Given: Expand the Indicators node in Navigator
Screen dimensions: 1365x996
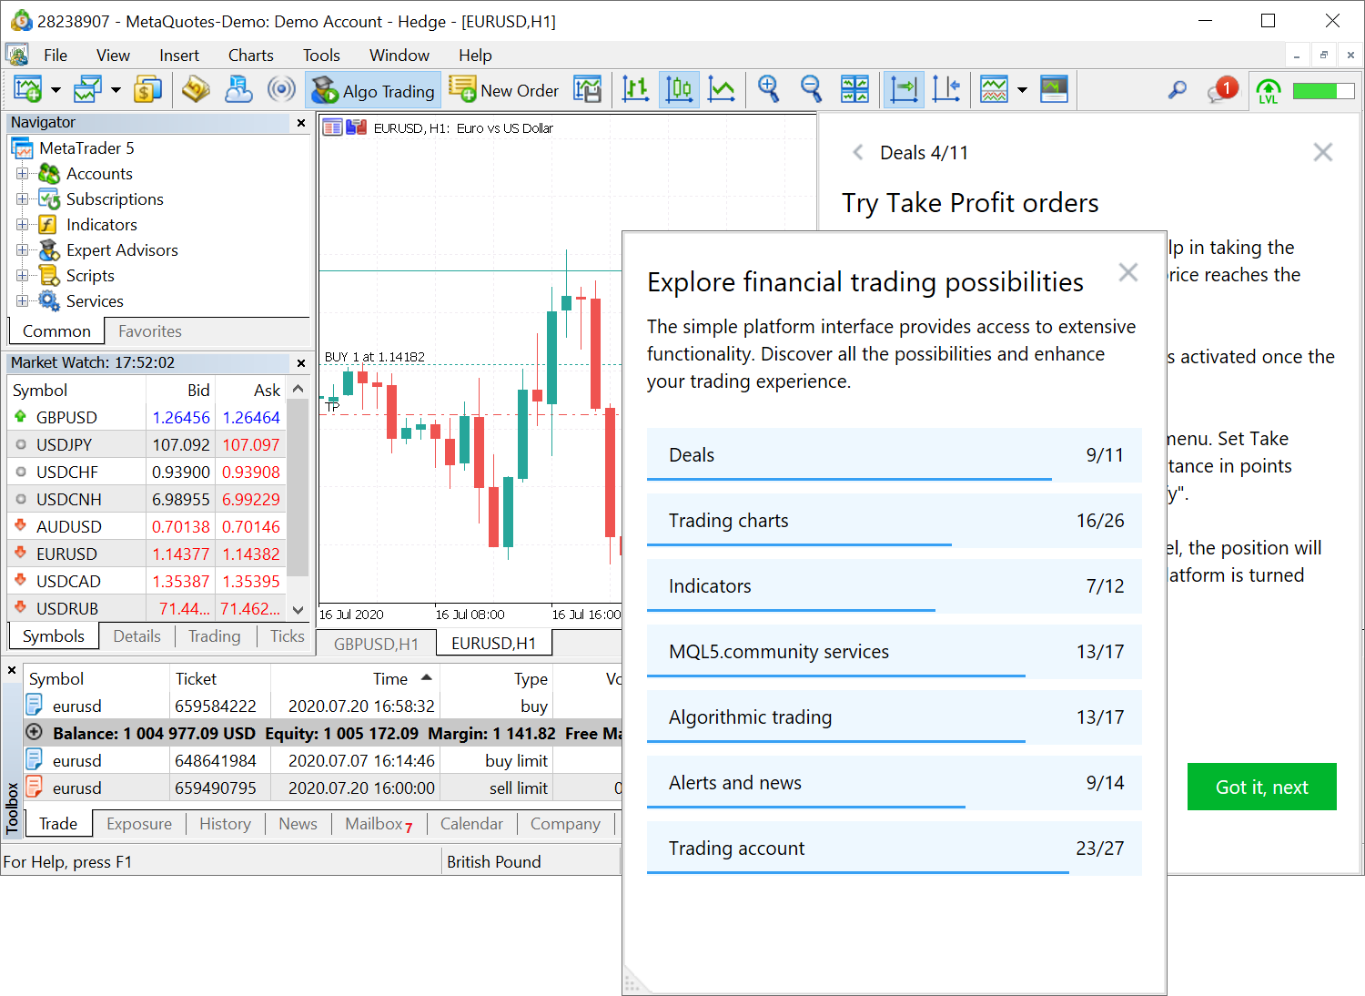Looking at the screenshot, I should [23, 225].
